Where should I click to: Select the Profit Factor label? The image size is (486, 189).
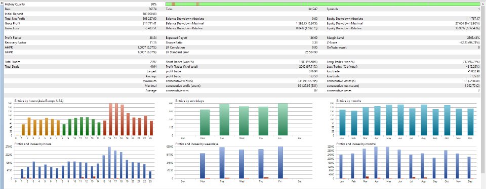13,38
